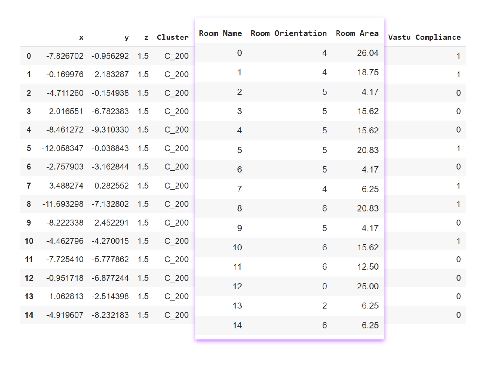Click Room Area value 18.75

pyautogui.click(x=368, y=72)
